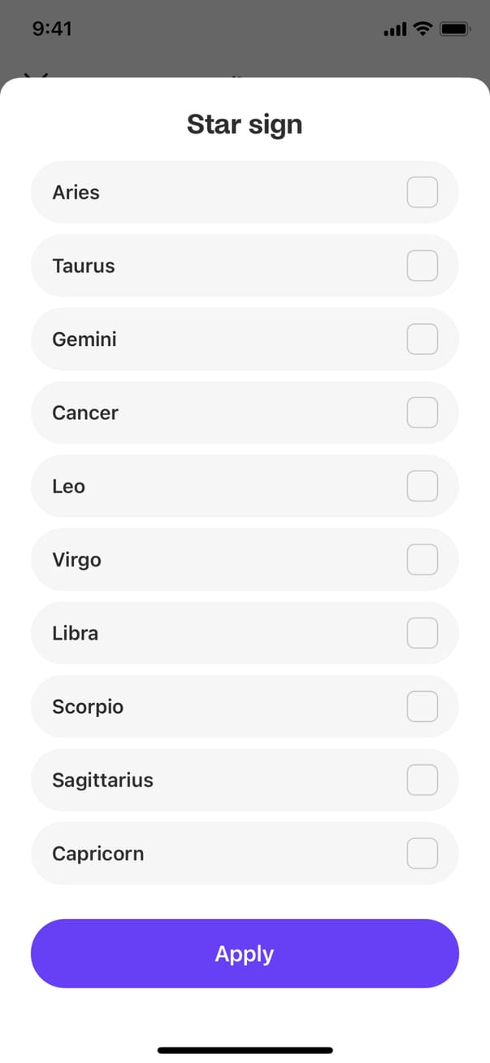Click the Star sign heading
The height and width of the screenshot is (1063, 490).
tap(245, 125)
